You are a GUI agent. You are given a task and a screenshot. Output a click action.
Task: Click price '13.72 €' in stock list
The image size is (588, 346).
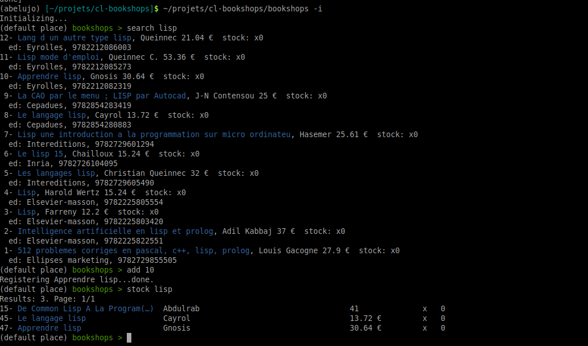pyautogui.click(x=365, y=319)
